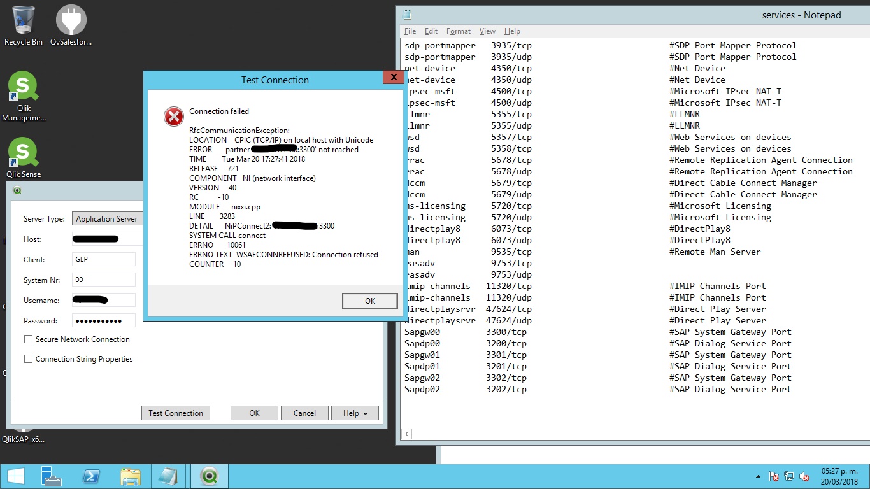870x489 pixels.
Task: Open Notepad Format menu
Action: (x=459, y=31)
